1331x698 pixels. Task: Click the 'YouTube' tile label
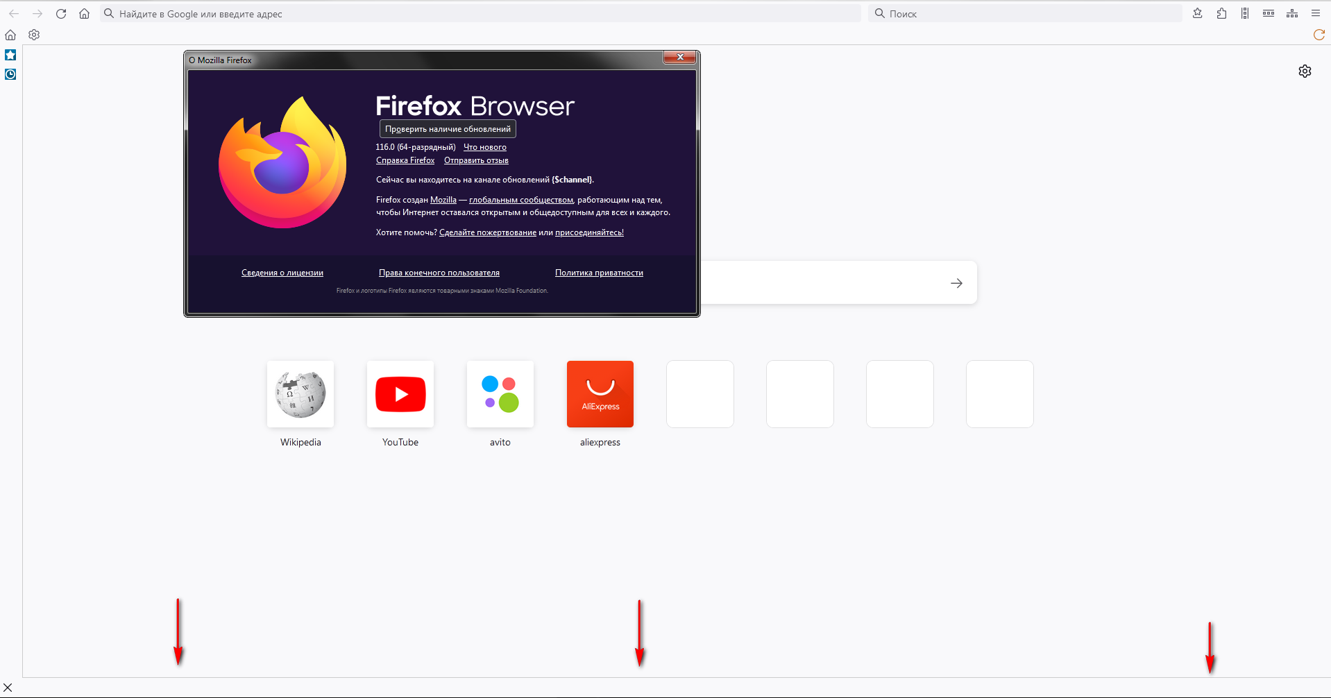400,442
